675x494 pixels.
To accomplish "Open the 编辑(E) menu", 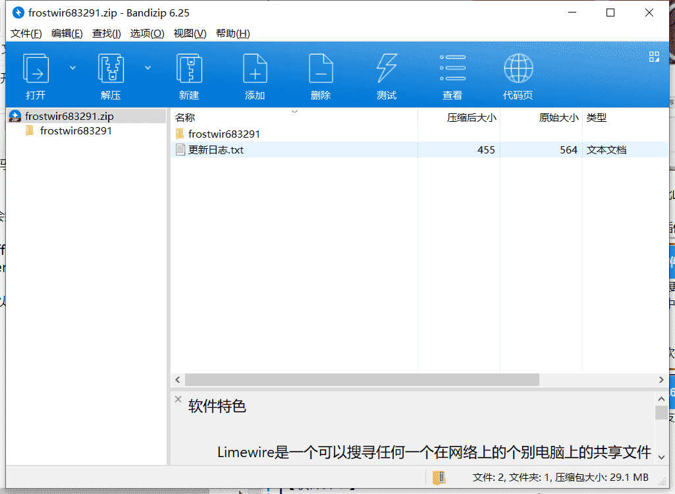I will pyautogui.click(x=67, y=34).
